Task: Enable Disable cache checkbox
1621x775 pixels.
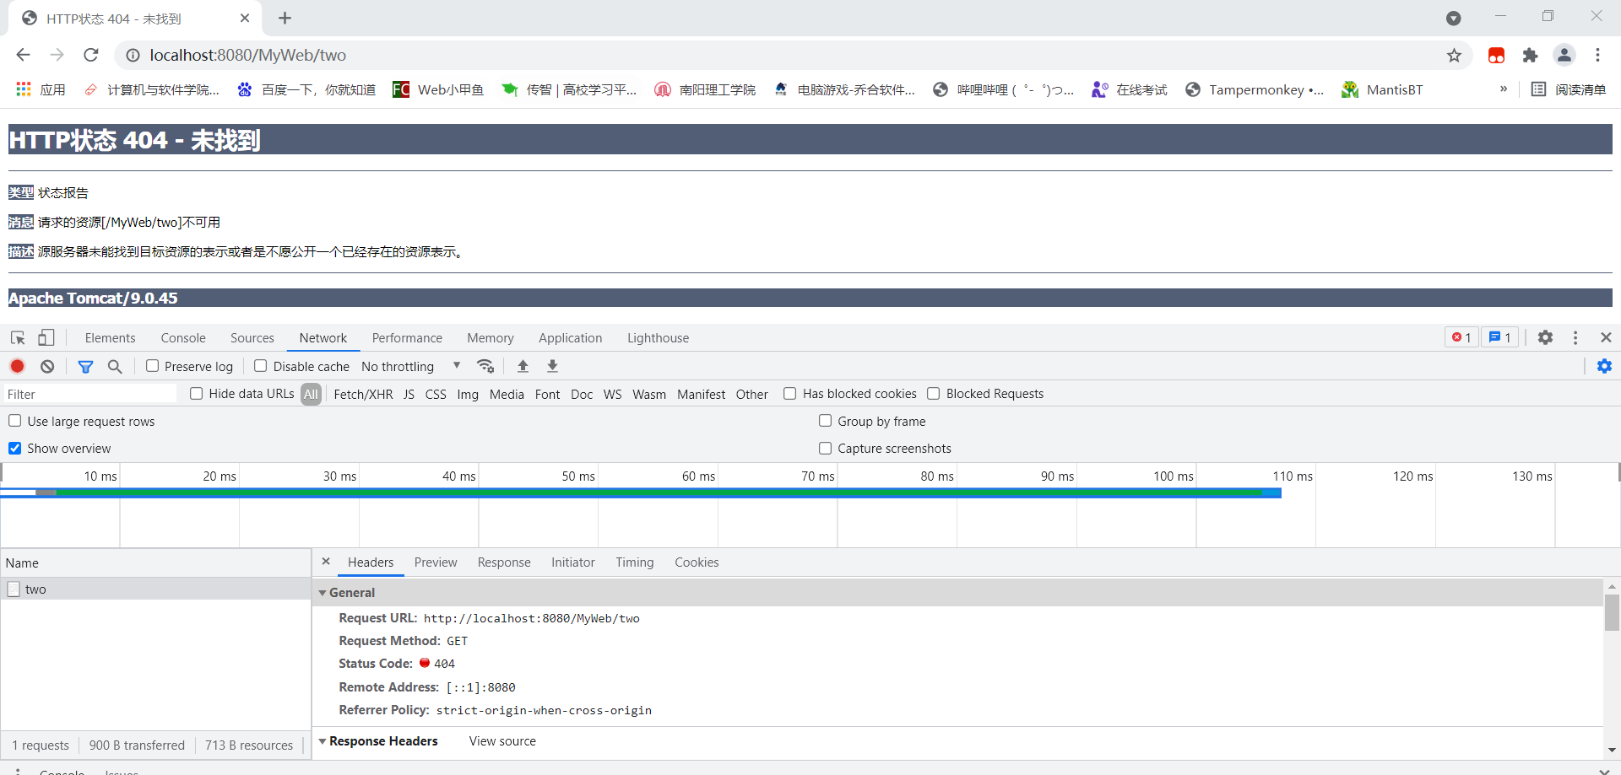Action: coord(261,366)
